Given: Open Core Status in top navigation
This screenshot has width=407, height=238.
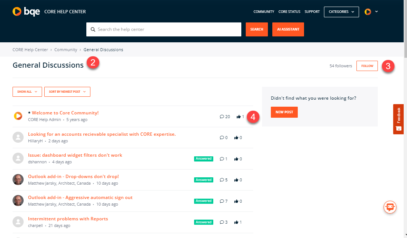Looking at the screenshot, I should 289,12.
